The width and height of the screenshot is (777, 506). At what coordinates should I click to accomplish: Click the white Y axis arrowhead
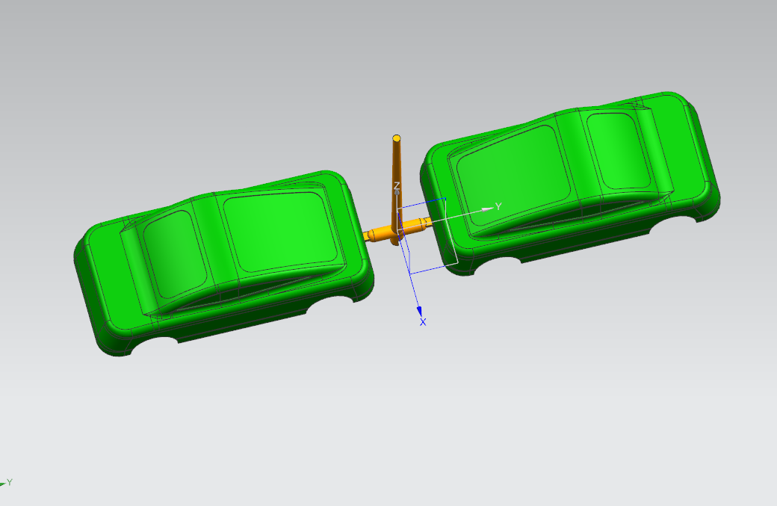(x=488, y=209)
